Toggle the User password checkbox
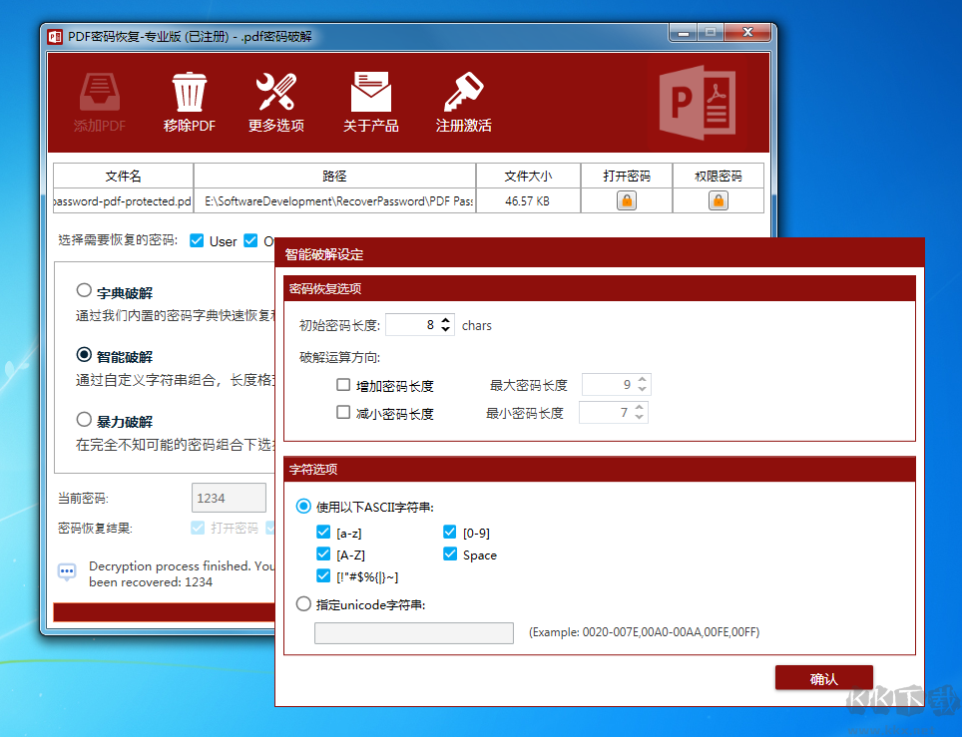The image size is (962, 737). pos(198,240)
